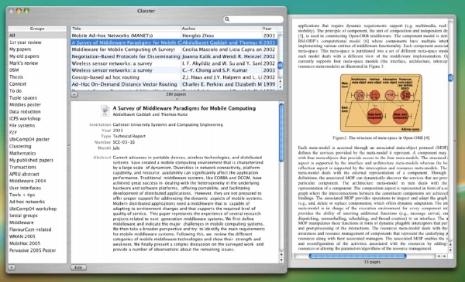This screenshot has width=465, height=282.
Task: Sort papers by Author column header
Action: (221, 29)
